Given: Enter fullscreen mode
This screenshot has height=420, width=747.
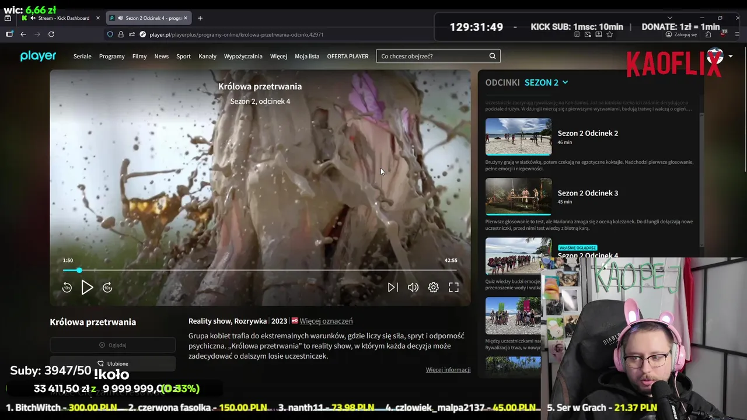Looking at the screenshot, I should point(453,287).
